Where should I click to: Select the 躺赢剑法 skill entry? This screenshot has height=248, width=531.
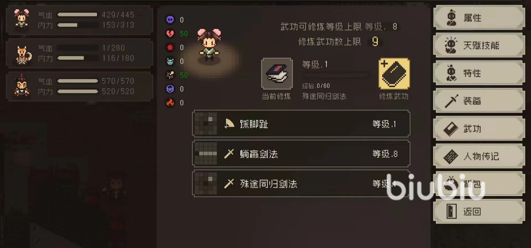point(301,154)
